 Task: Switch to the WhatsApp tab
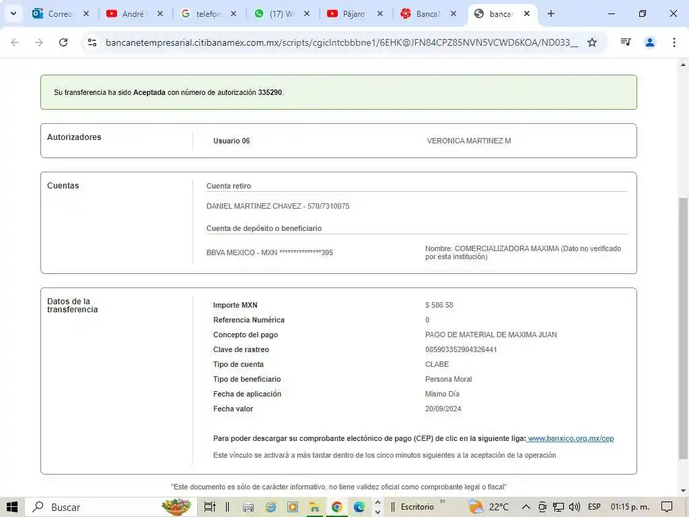pos(276,13)
